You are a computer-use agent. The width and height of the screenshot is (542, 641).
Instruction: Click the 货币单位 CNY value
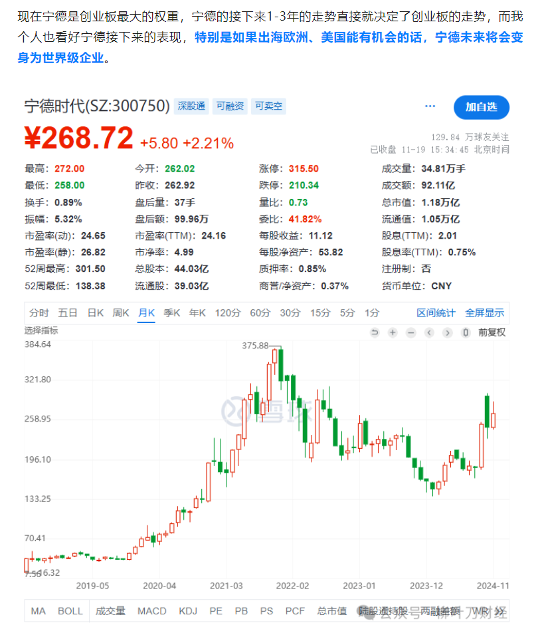(x=442, y=286)
